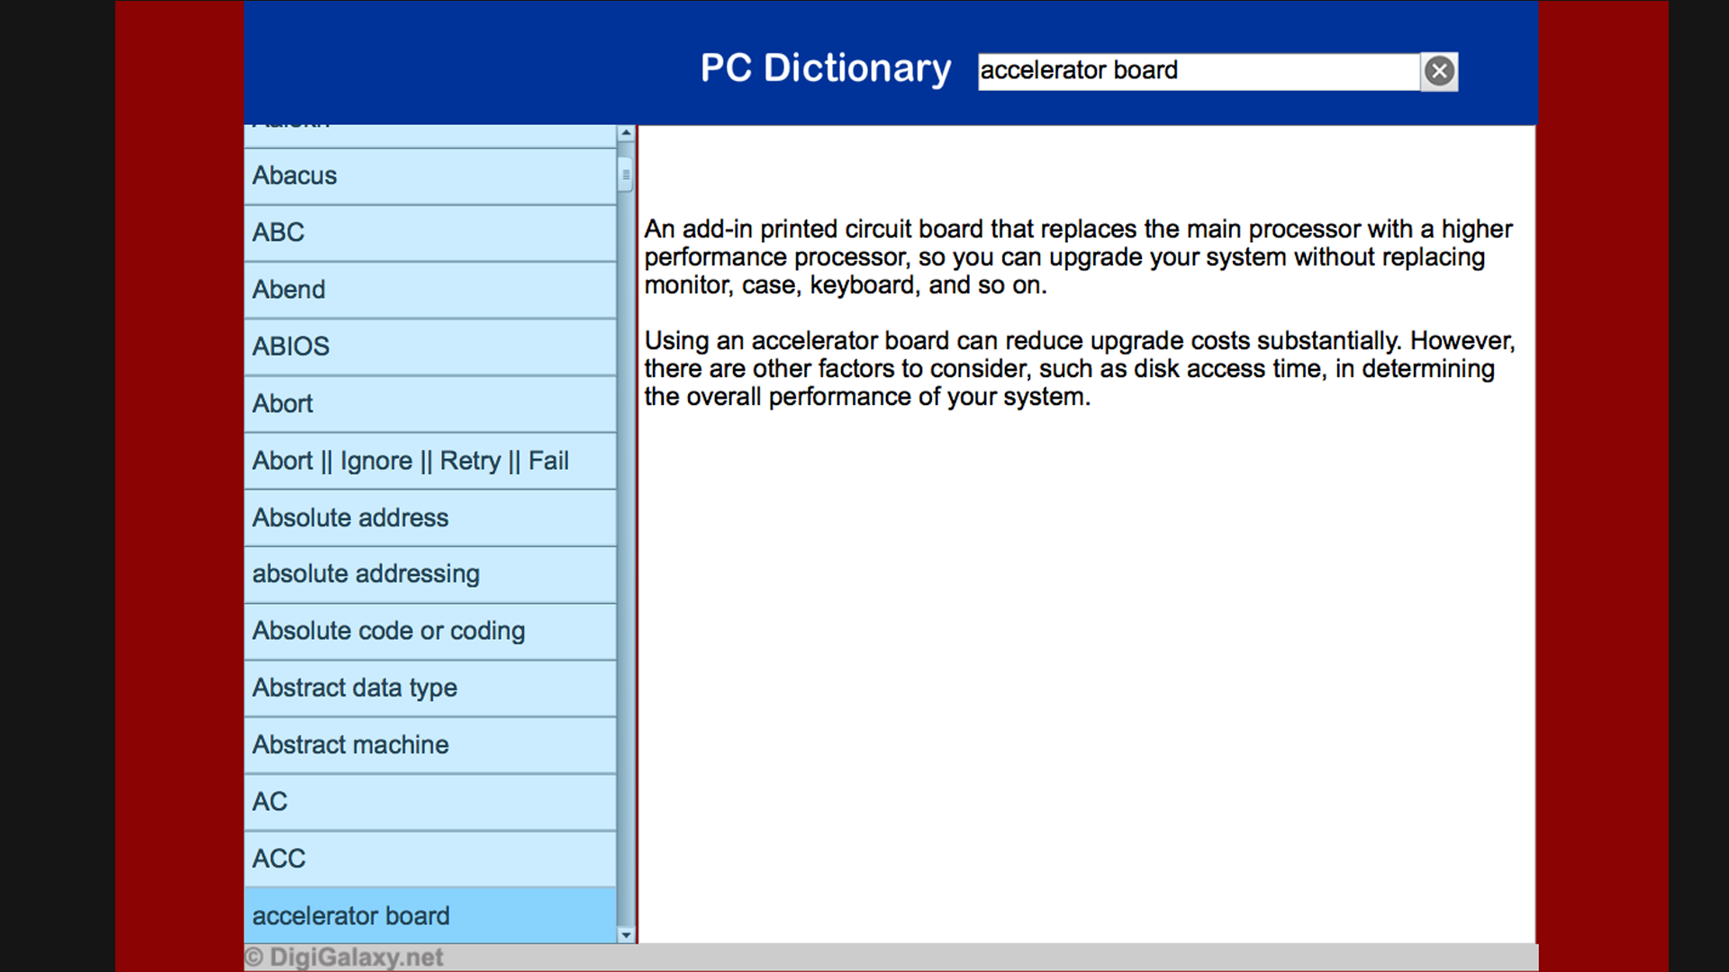Image resolution: width=1729 pixels, height=972 pixels.
Task: Select the highlighted accelerator board entry
Action: [430, 916]
